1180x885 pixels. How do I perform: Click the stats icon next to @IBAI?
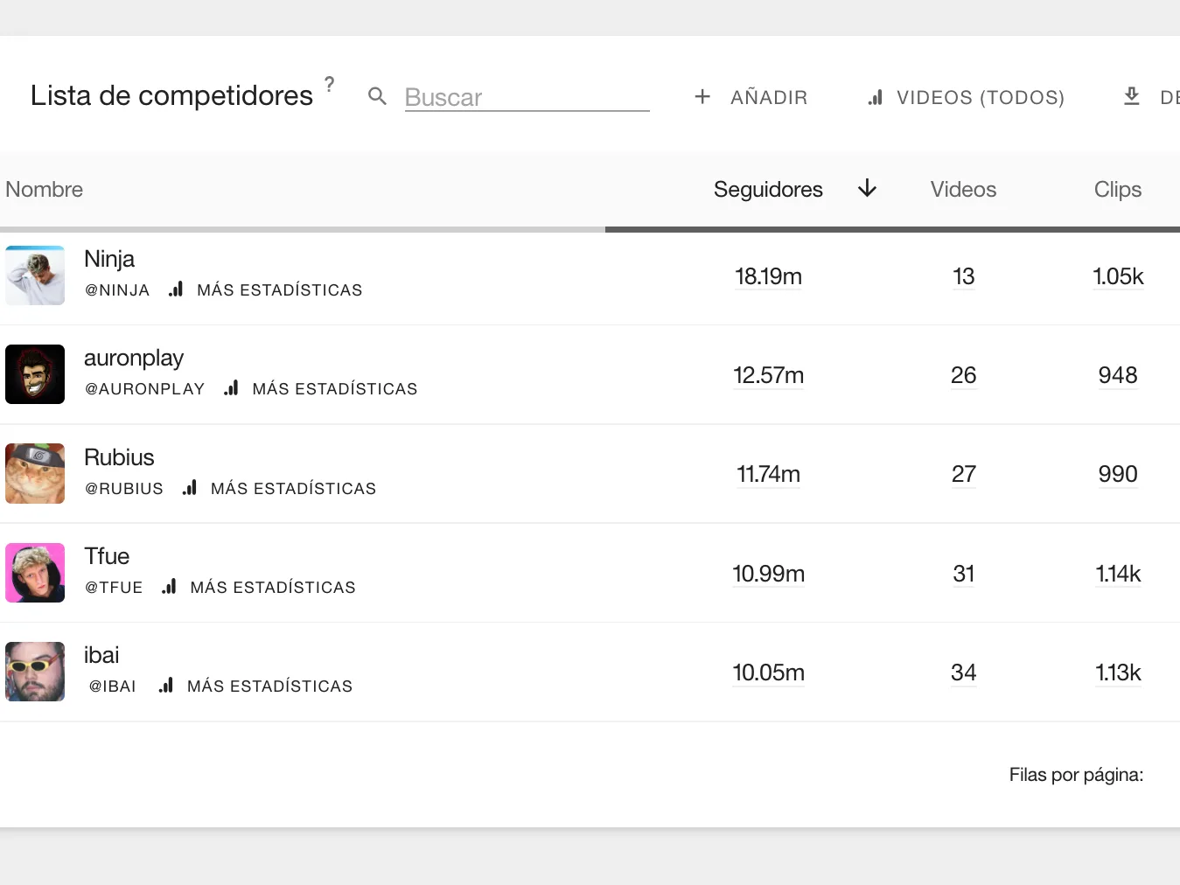click(165, 686)
